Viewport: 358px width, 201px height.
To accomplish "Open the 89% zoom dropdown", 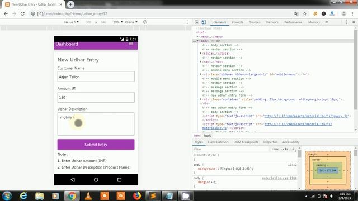I will [x=118, y=22].
